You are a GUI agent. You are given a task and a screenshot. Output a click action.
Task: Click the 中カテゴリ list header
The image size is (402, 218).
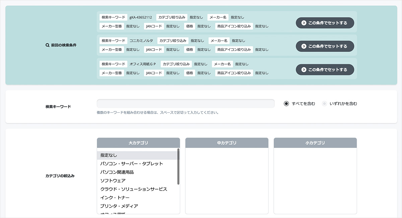click(226, 143)
